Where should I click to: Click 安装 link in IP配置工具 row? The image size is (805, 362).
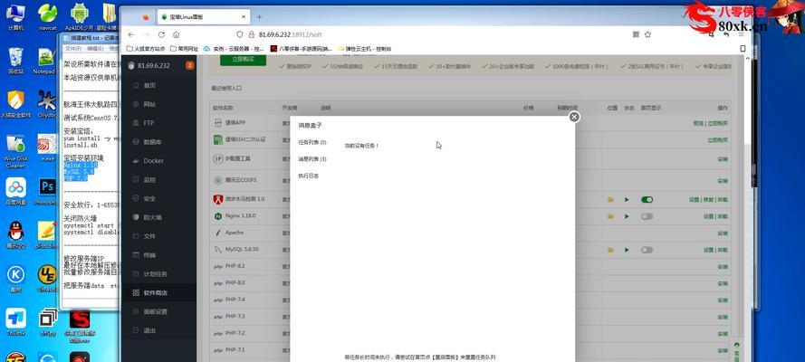point(723,159)
